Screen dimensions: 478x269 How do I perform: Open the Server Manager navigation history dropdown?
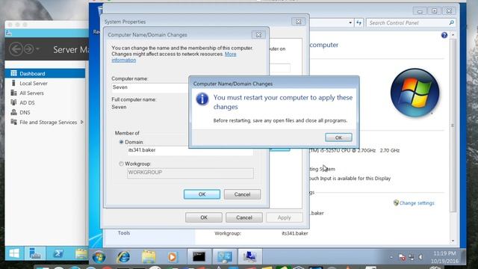(x=37, y=49)
